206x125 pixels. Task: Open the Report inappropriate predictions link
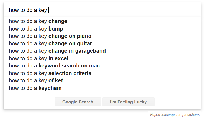[x=175, y=115]
